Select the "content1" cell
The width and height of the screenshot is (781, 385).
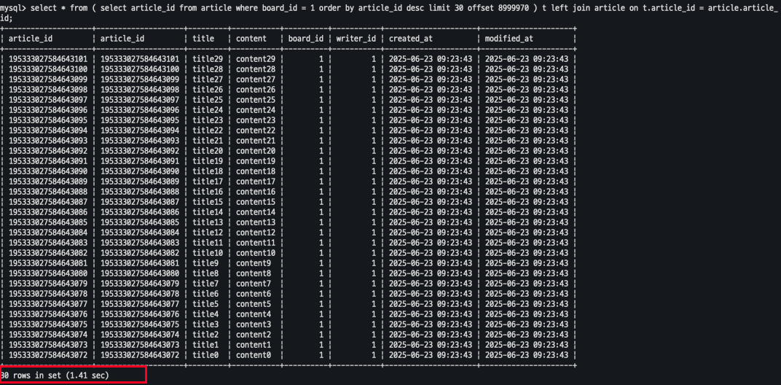(x=254, y=345)
